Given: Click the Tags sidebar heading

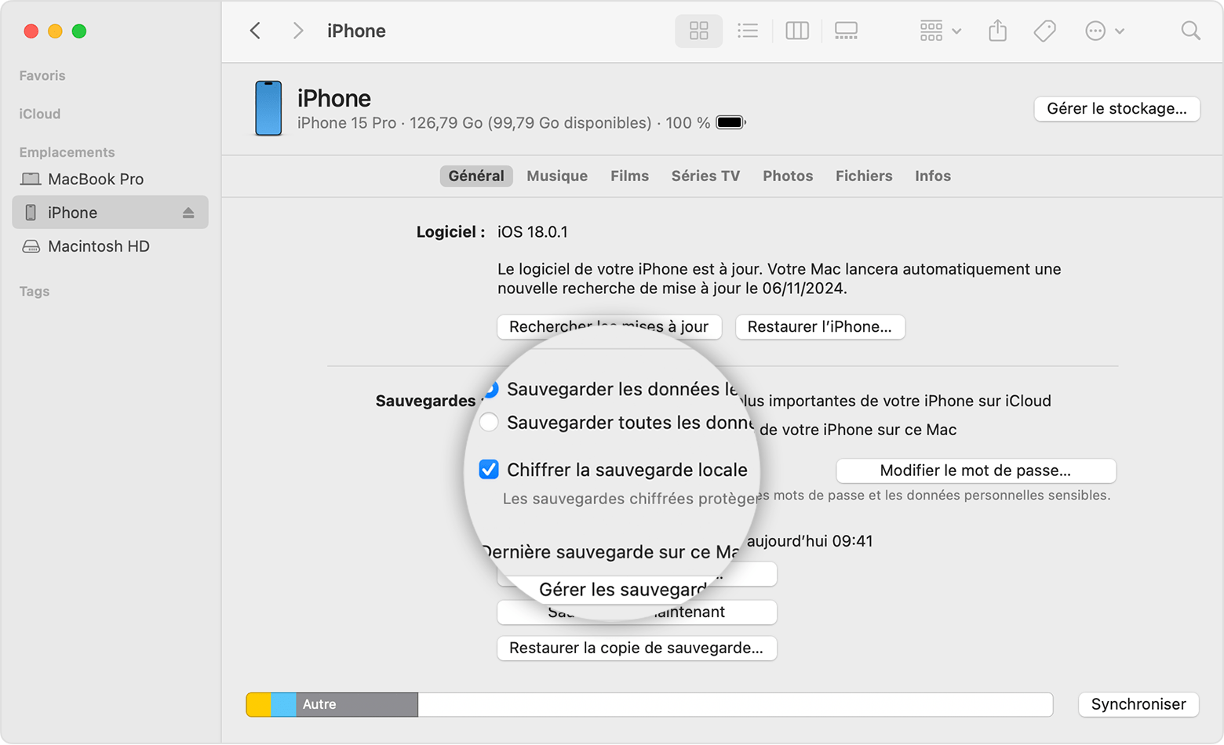Looking at the screenshot, I should click(35, 292).
